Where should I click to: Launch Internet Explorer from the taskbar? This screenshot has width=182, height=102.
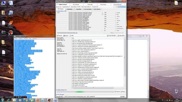[8, 100]
